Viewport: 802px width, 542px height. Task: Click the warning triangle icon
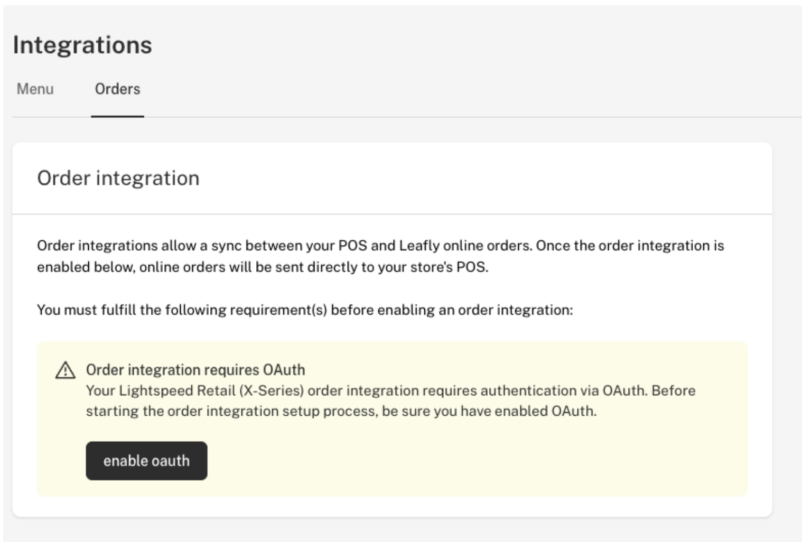(x=65, y=370)
